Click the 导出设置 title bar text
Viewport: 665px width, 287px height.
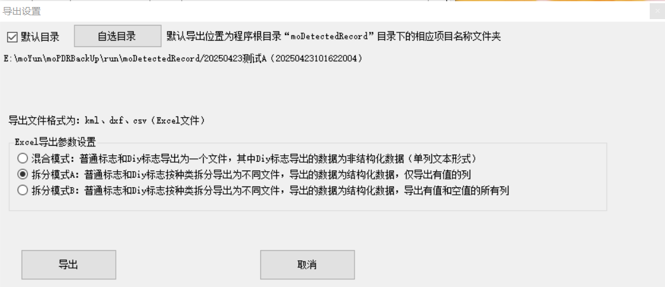point(22,11)
